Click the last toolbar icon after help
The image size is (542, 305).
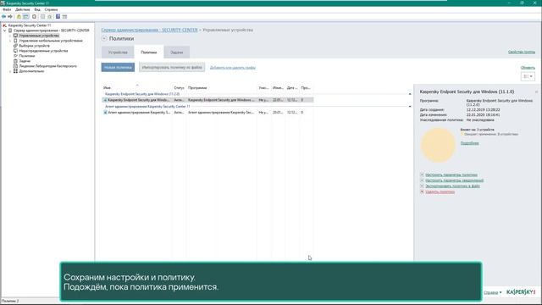coord(64,17)
